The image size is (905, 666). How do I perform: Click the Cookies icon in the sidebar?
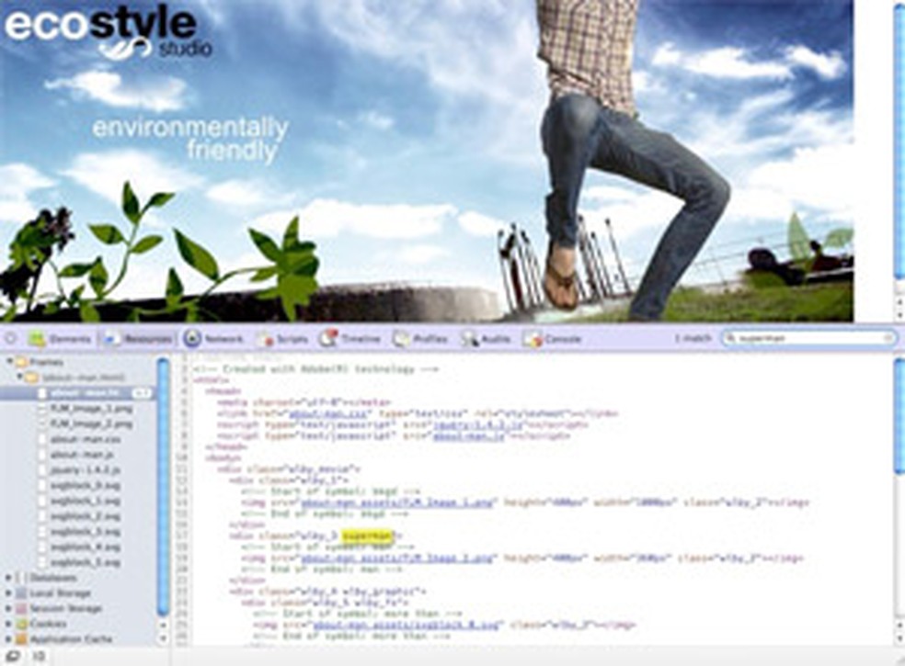21,624
